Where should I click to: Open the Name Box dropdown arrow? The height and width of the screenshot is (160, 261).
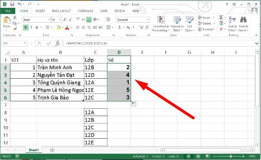(x=25, y=43)
